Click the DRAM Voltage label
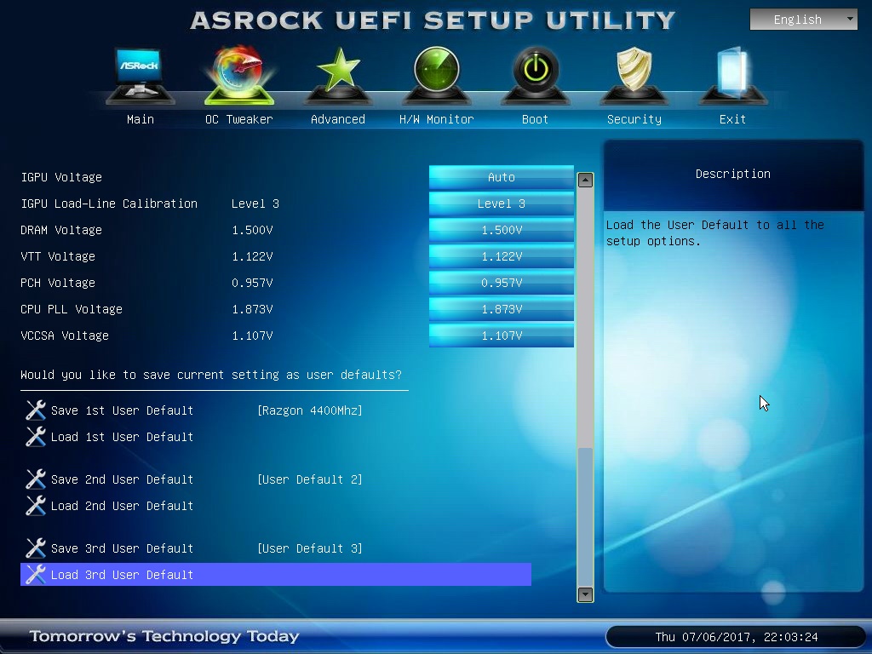Image resolution: width=872 pixels, height=654 pixels. [61, 230]
